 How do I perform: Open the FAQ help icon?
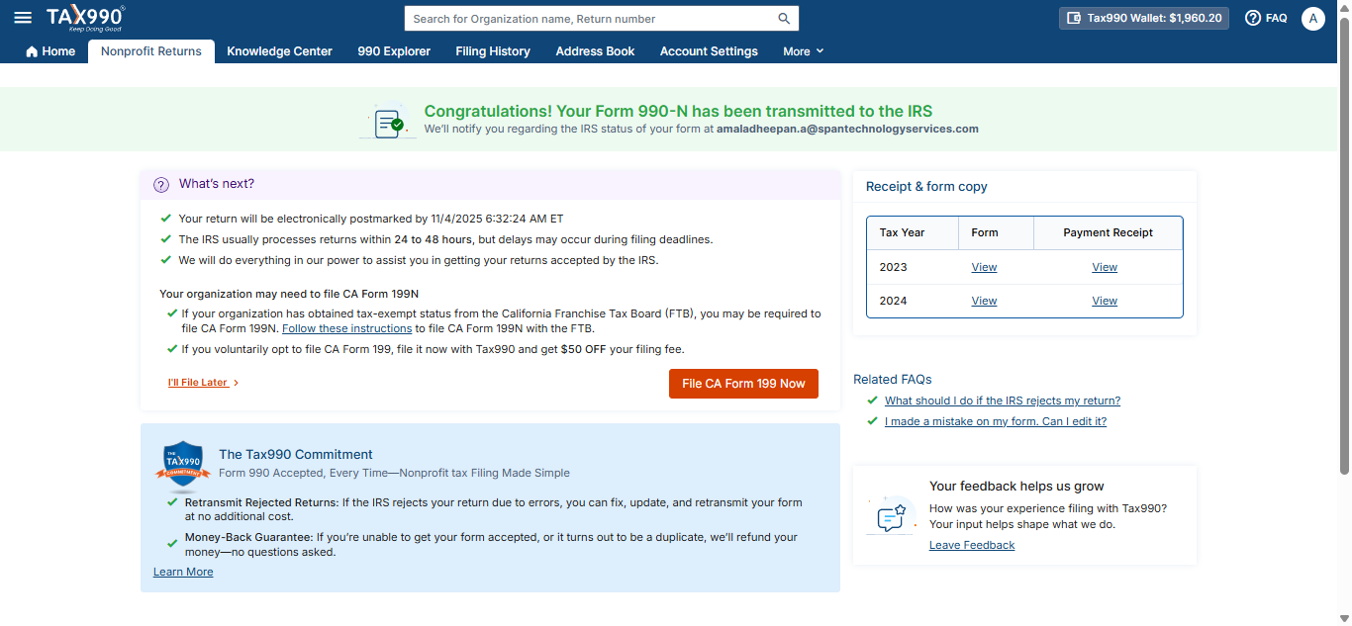coord(1253,18)
